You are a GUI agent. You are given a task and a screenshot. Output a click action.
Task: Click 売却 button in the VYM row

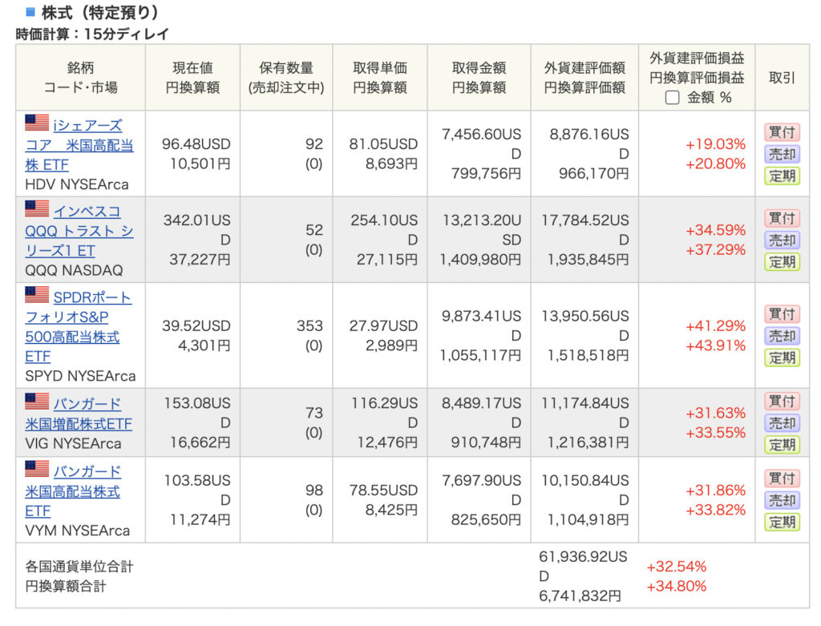(x=782, y=500)
